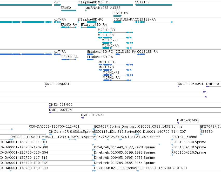Select the cuff gene bar
This screenshot has width=221, height=172.
(58, 5)
